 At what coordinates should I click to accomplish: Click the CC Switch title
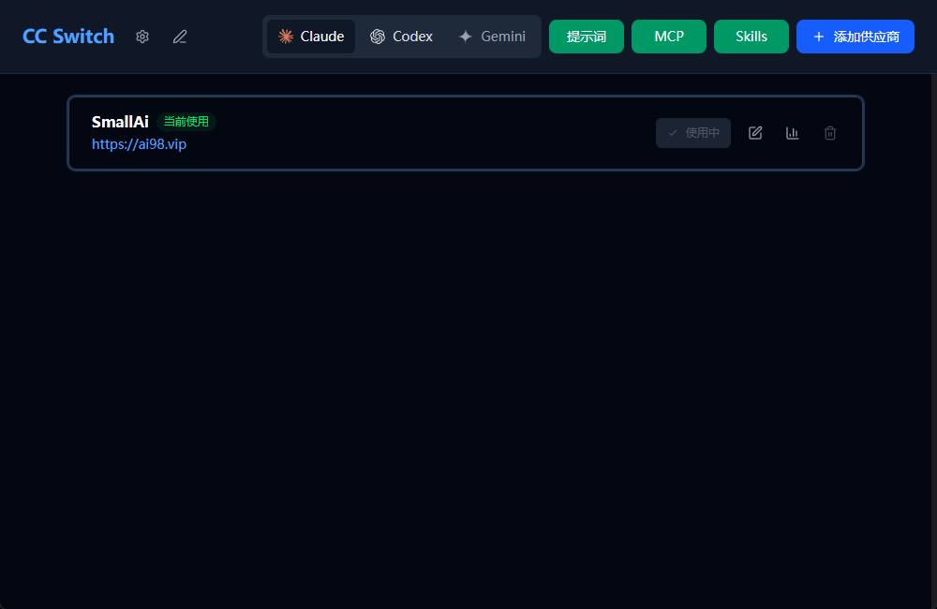tap(68, 37)
